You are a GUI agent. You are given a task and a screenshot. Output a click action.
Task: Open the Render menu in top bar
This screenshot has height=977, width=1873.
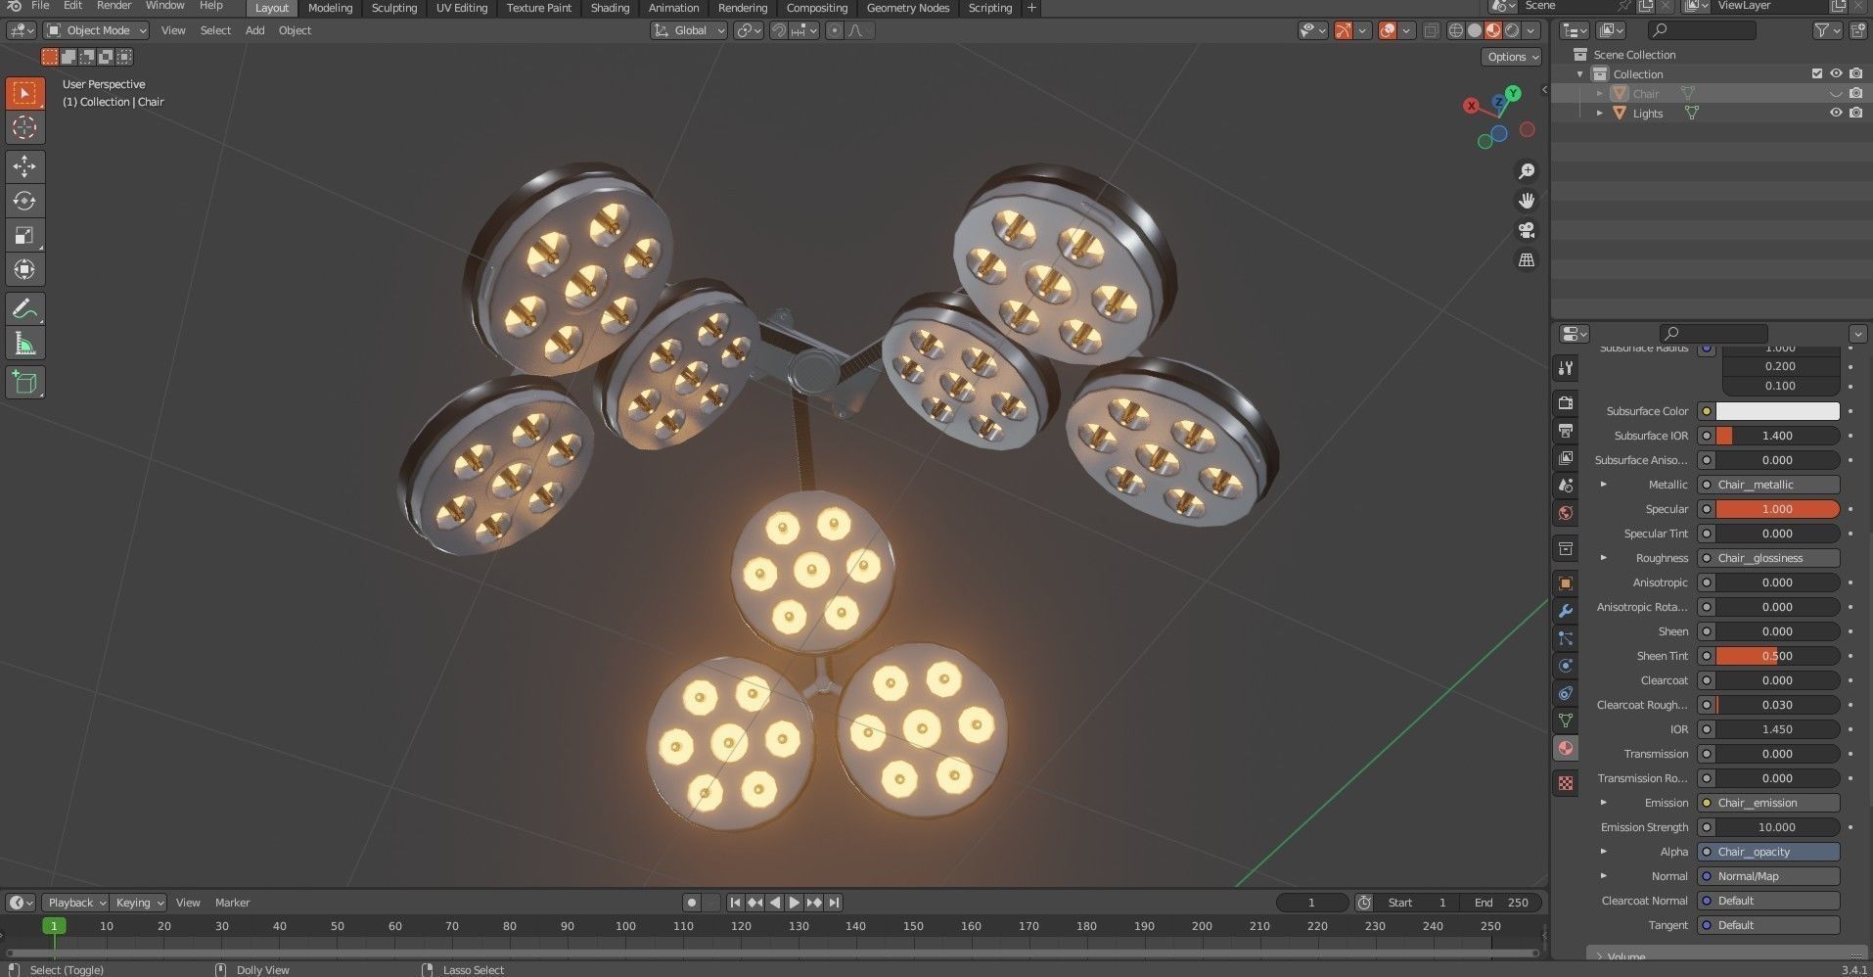[114, 6]
